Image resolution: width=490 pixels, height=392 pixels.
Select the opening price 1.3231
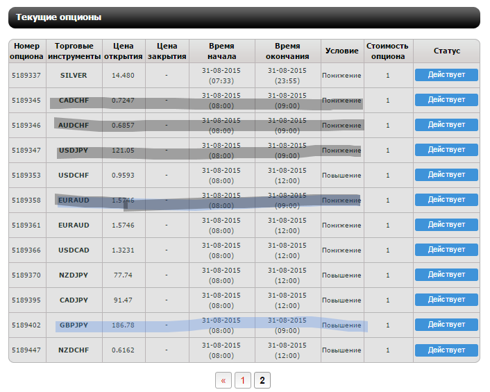pos(123,250)
